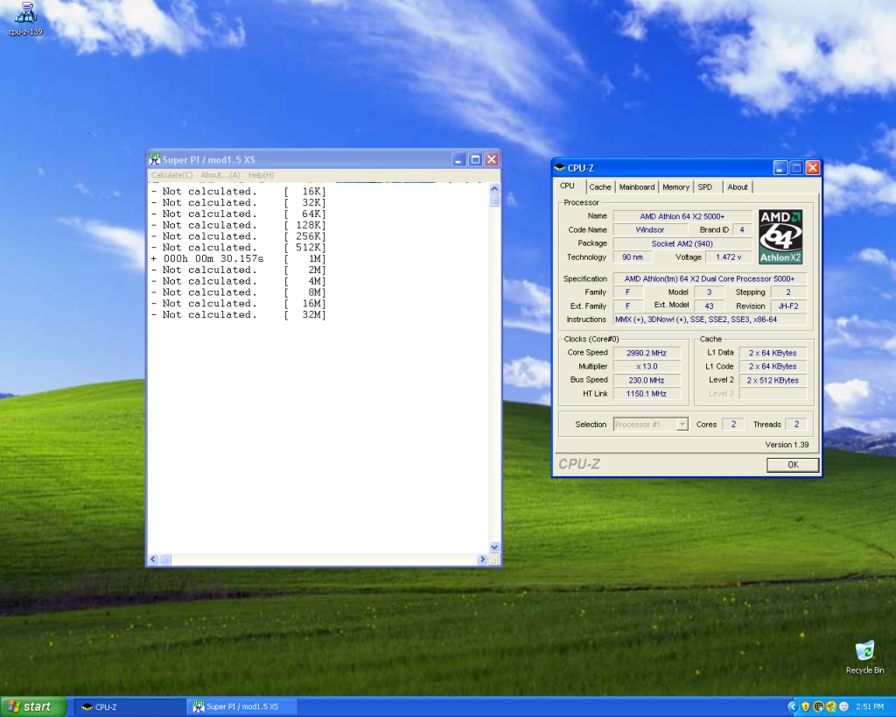The image size is (896, 717).
Task: Click the Specification field text
Action: pyautogui.click(x=709, y=279)
